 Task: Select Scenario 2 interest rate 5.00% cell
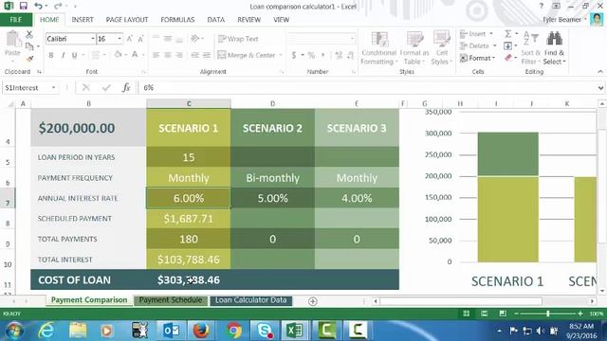coord(272,198)
